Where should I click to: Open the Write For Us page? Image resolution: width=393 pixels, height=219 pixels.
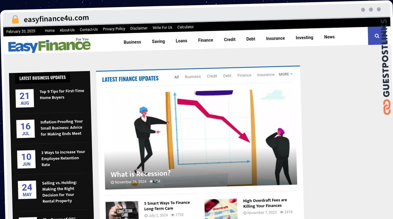click(162, 28)
